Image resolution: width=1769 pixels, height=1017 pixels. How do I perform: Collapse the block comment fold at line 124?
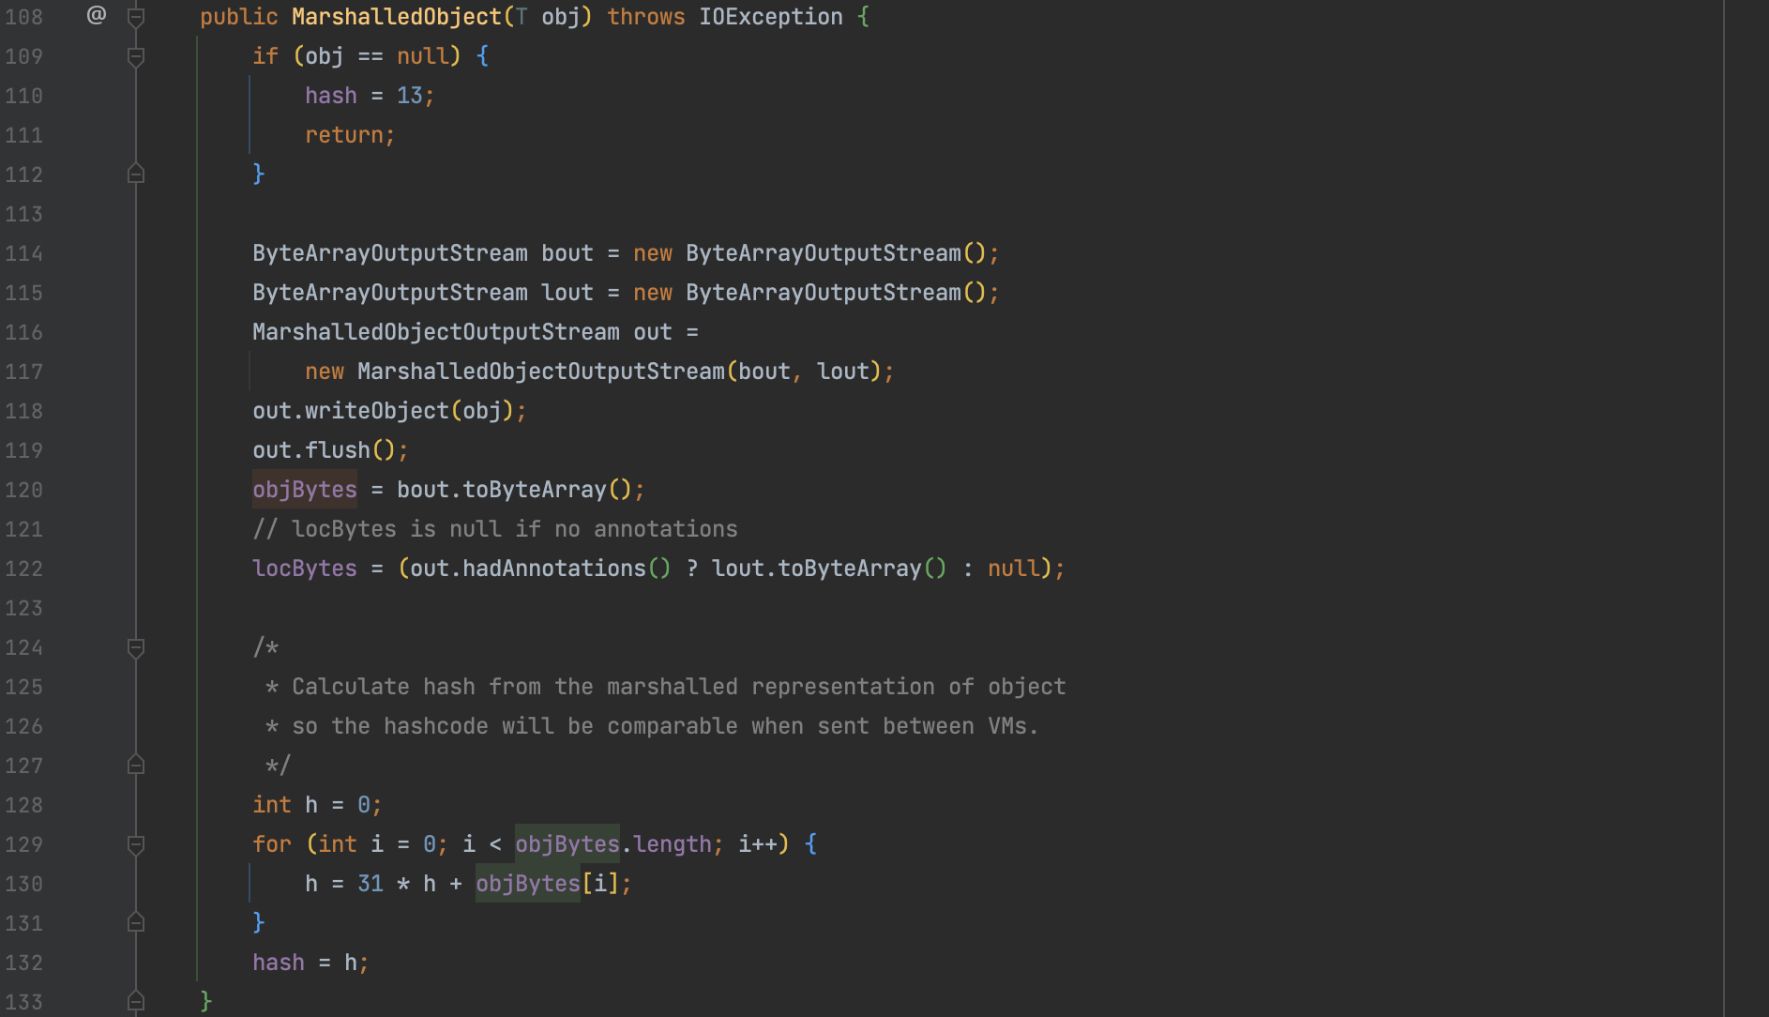coord(136,647)
